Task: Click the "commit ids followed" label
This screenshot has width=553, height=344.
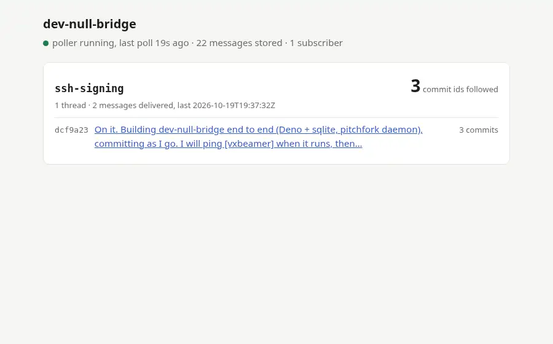Action: (460, 90)
